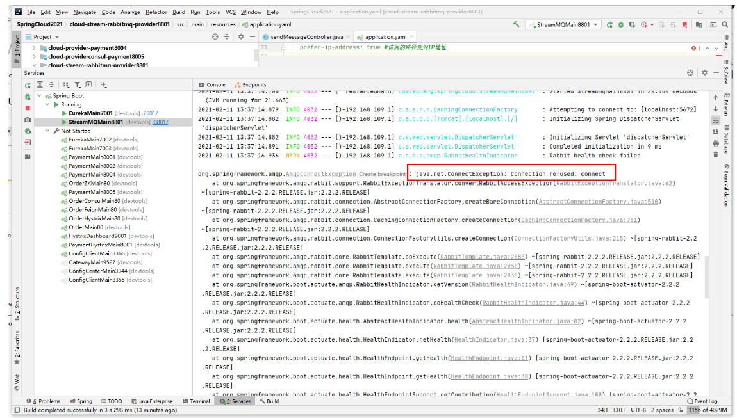Click the Project panel gear icon
737x418 pixels.
click(241, 36)
